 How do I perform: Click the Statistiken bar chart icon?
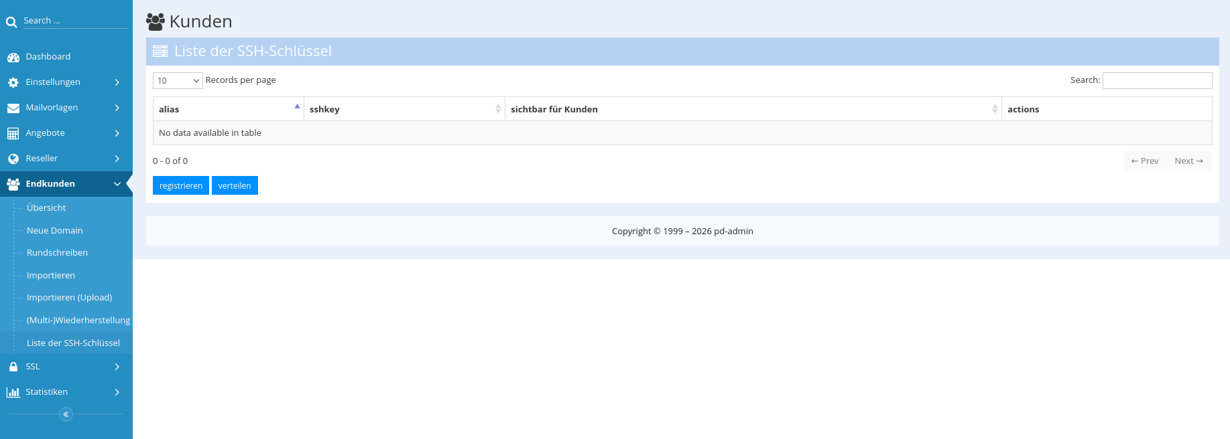pyautogui.click(x=13, y=392)
